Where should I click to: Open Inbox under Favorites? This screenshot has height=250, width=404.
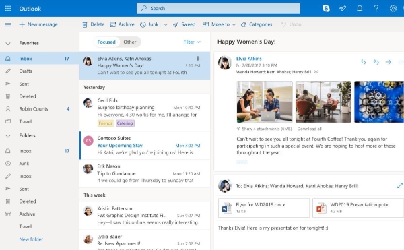point(40,59)
